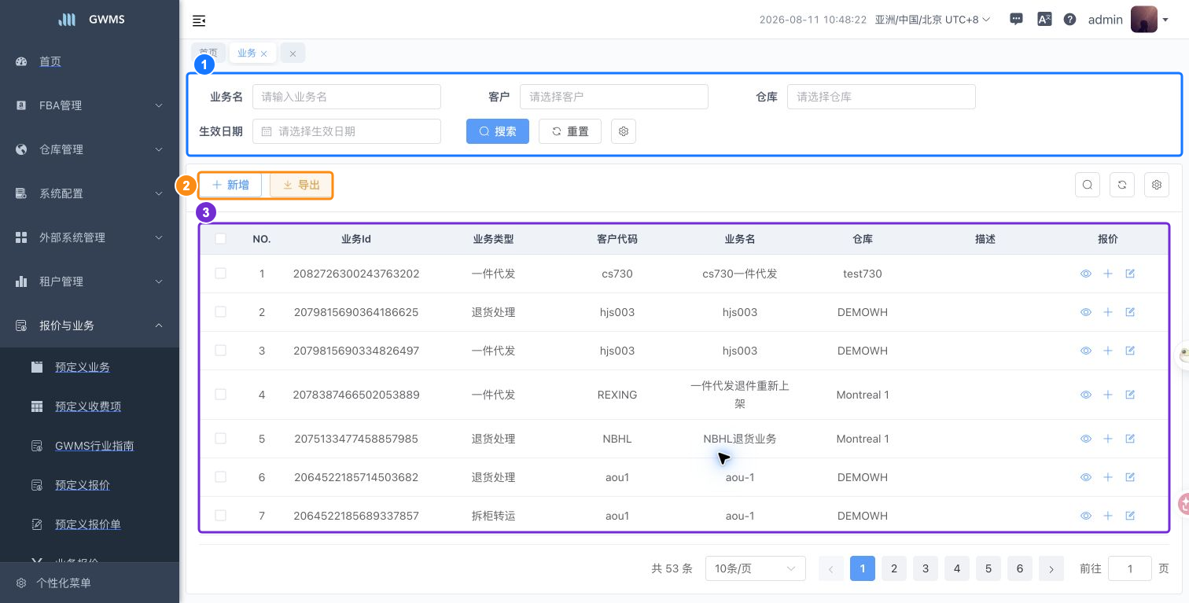
Task: Add quote for row 7 拆柜转运
Action: pyautogui.click(x=1108, y=516)
